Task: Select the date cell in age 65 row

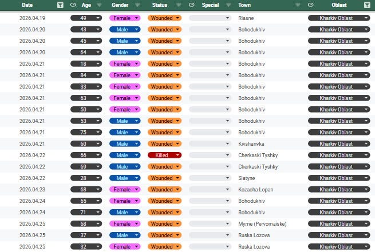Action: point(32,201)
